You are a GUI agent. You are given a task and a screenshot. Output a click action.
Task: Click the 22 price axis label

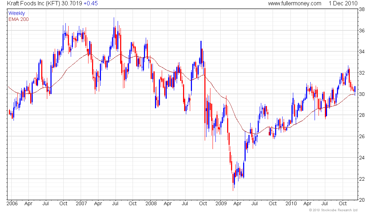pos(362,179)
